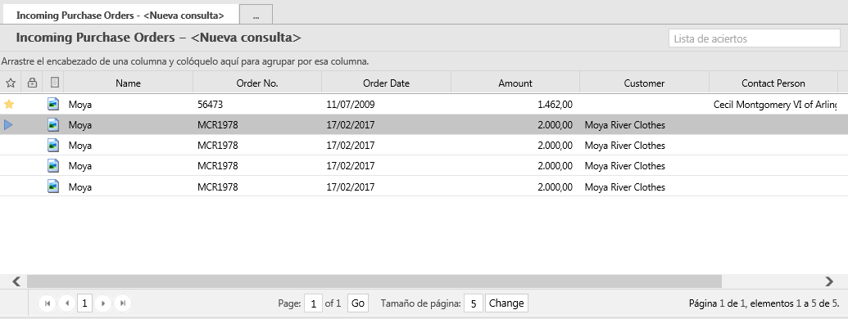Sort by the Amount column header
The image size is (848, 319).
[x=515, y=83]
